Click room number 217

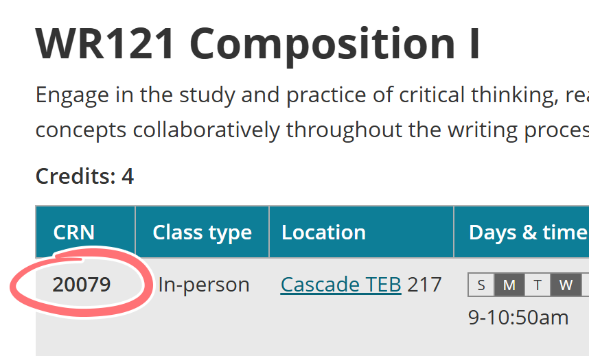click(424, 284)
